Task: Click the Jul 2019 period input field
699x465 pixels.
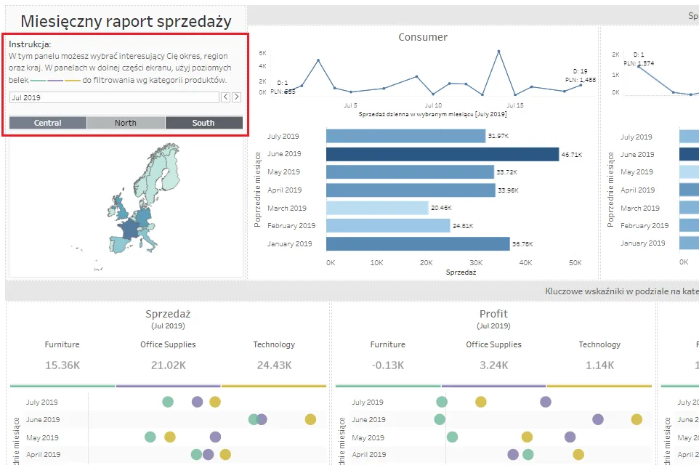Action: click(x=114, y=97)
